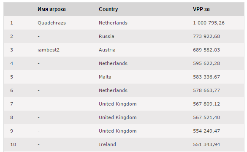Image resolution: width=247 pixels, height=152 pixels.
Task: Click the Austria country cell
Action: pyautogui.click(x=107, y=50)
